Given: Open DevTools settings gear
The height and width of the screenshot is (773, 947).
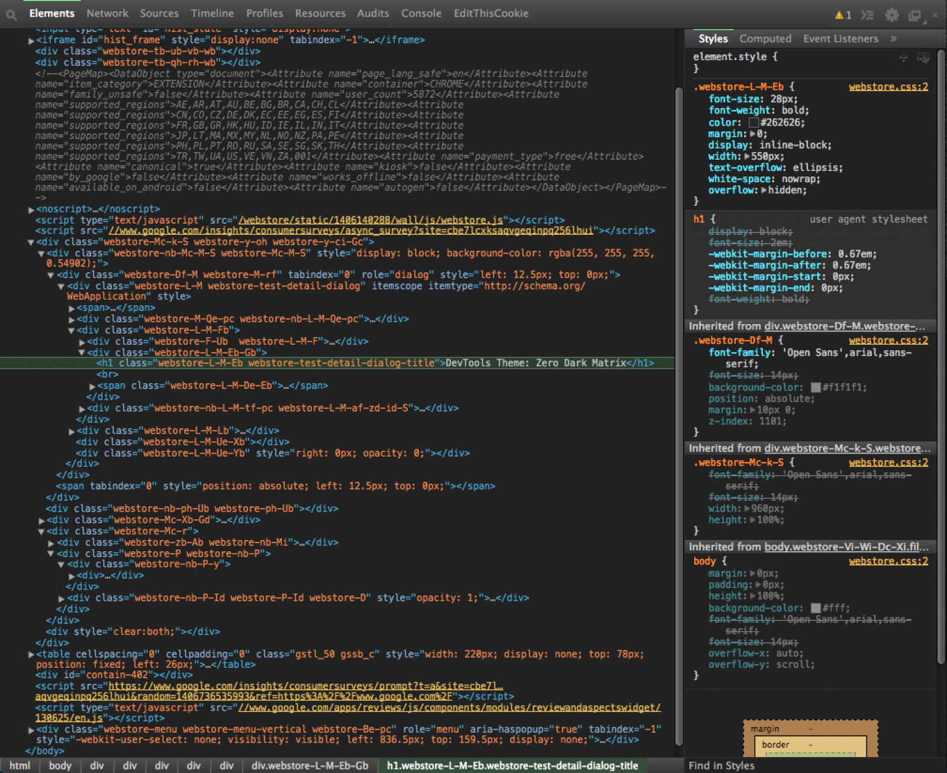Looking at the screenshot, I should point(891,15).
